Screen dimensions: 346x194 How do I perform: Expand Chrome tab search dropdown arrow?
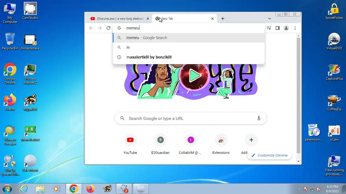[x=270, y=19]
